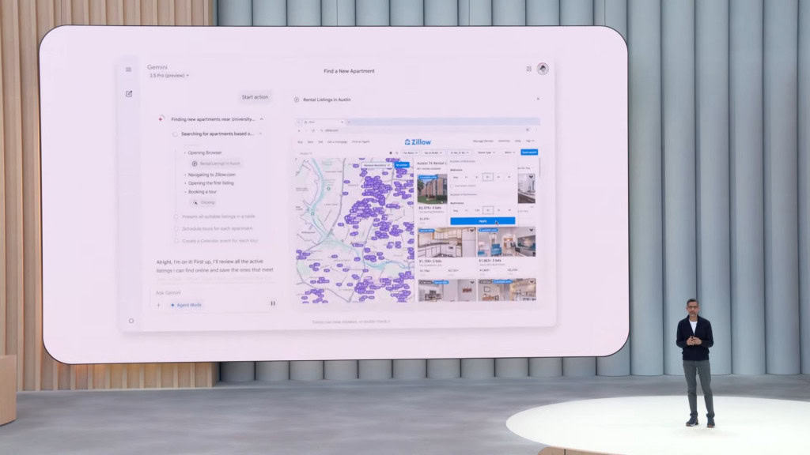Open the profile avatar menu

tap(543, 69)
